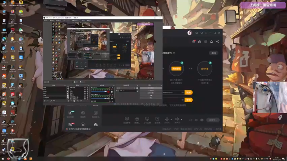This screenshot has height=161, width=287.
Task: Open the 编辑 menu in OBS
Action: pyautogui.click(x=52, y=20)
